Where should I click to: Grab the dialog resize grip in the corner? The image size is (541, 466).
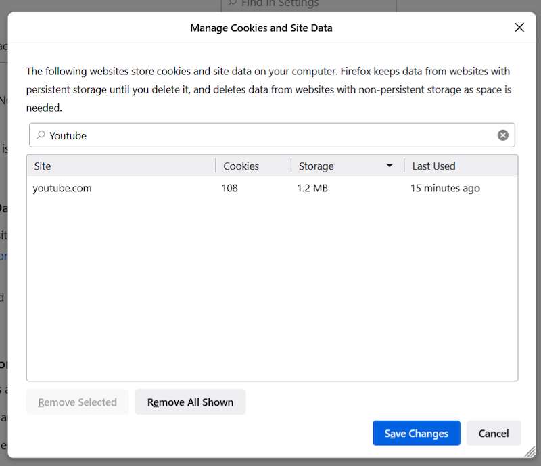point(530,452)
